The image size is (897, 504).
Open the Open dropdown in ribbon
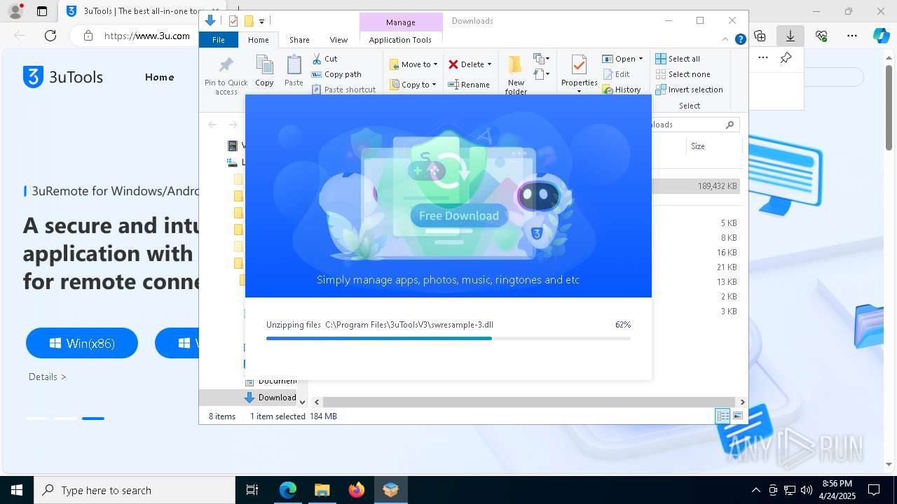[622, 59]
